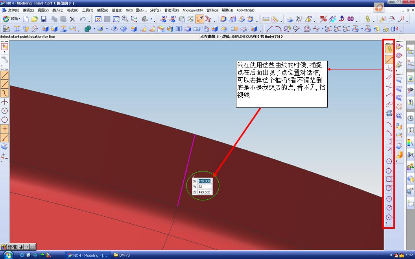Click Internet Explorer quick launch icon
The width and height of the screenshot is (415, 259).
(22, 255)
